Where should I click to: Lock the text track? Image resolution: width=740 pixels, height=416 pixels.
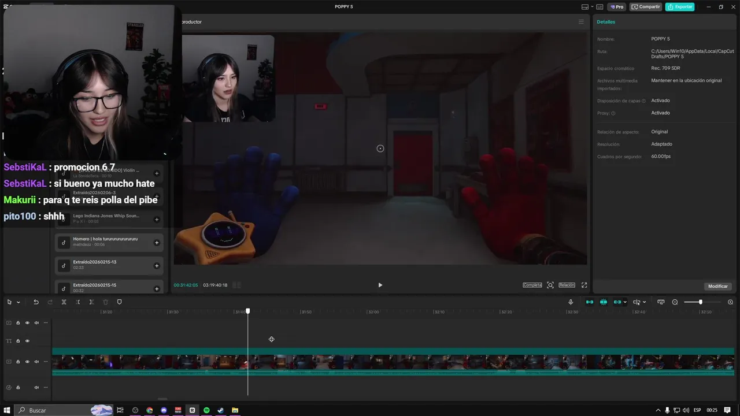pos(18,341)
